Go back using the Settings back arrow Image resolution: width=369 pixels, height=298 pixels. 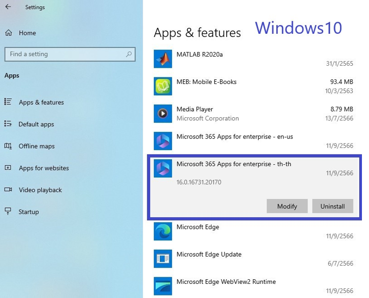coord(9,7)
